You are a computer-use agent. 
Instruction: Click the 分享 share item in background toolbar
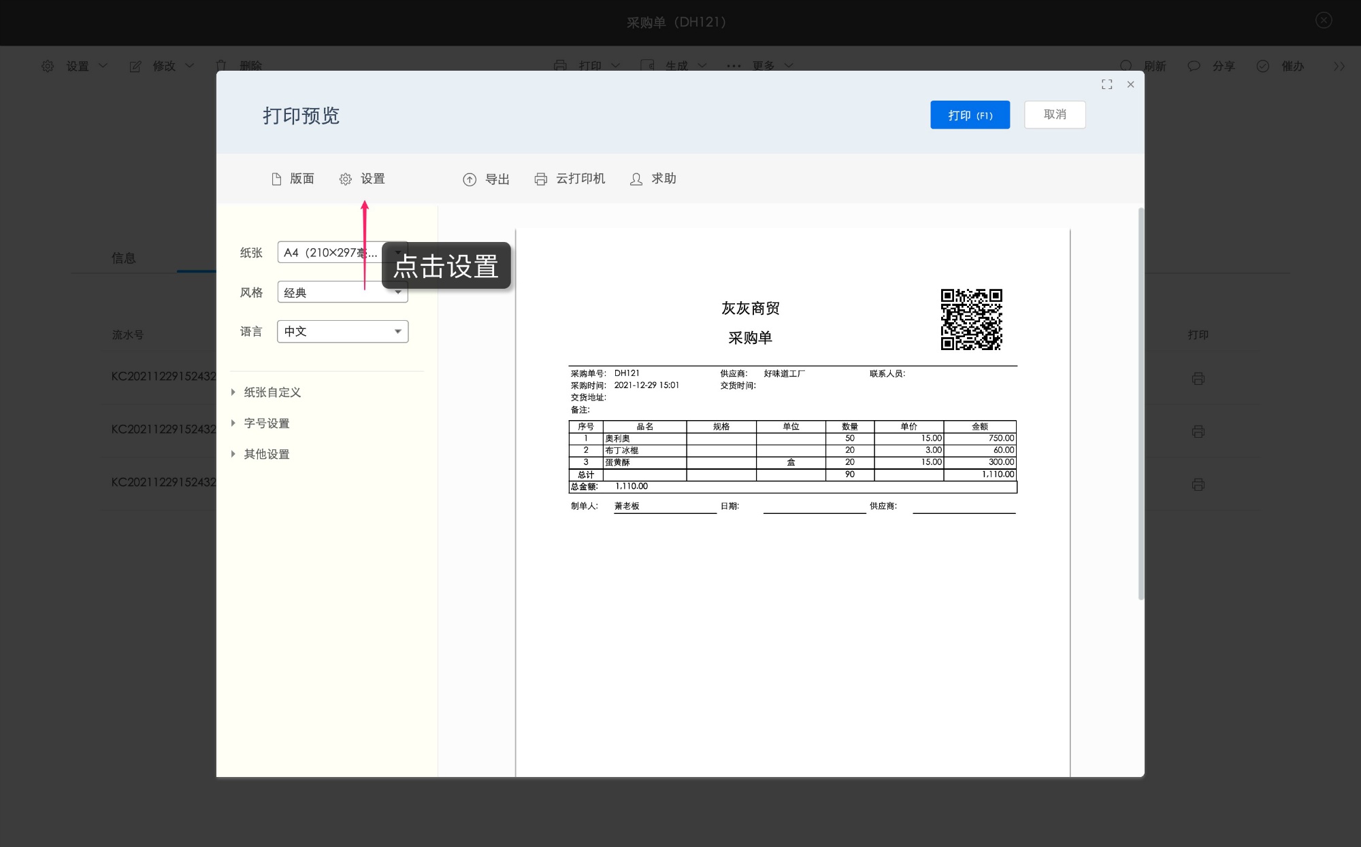[x=1222, y=66]
